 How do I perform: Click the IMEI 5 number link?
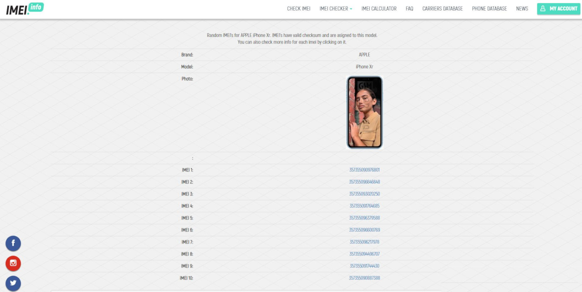[364, 218]
